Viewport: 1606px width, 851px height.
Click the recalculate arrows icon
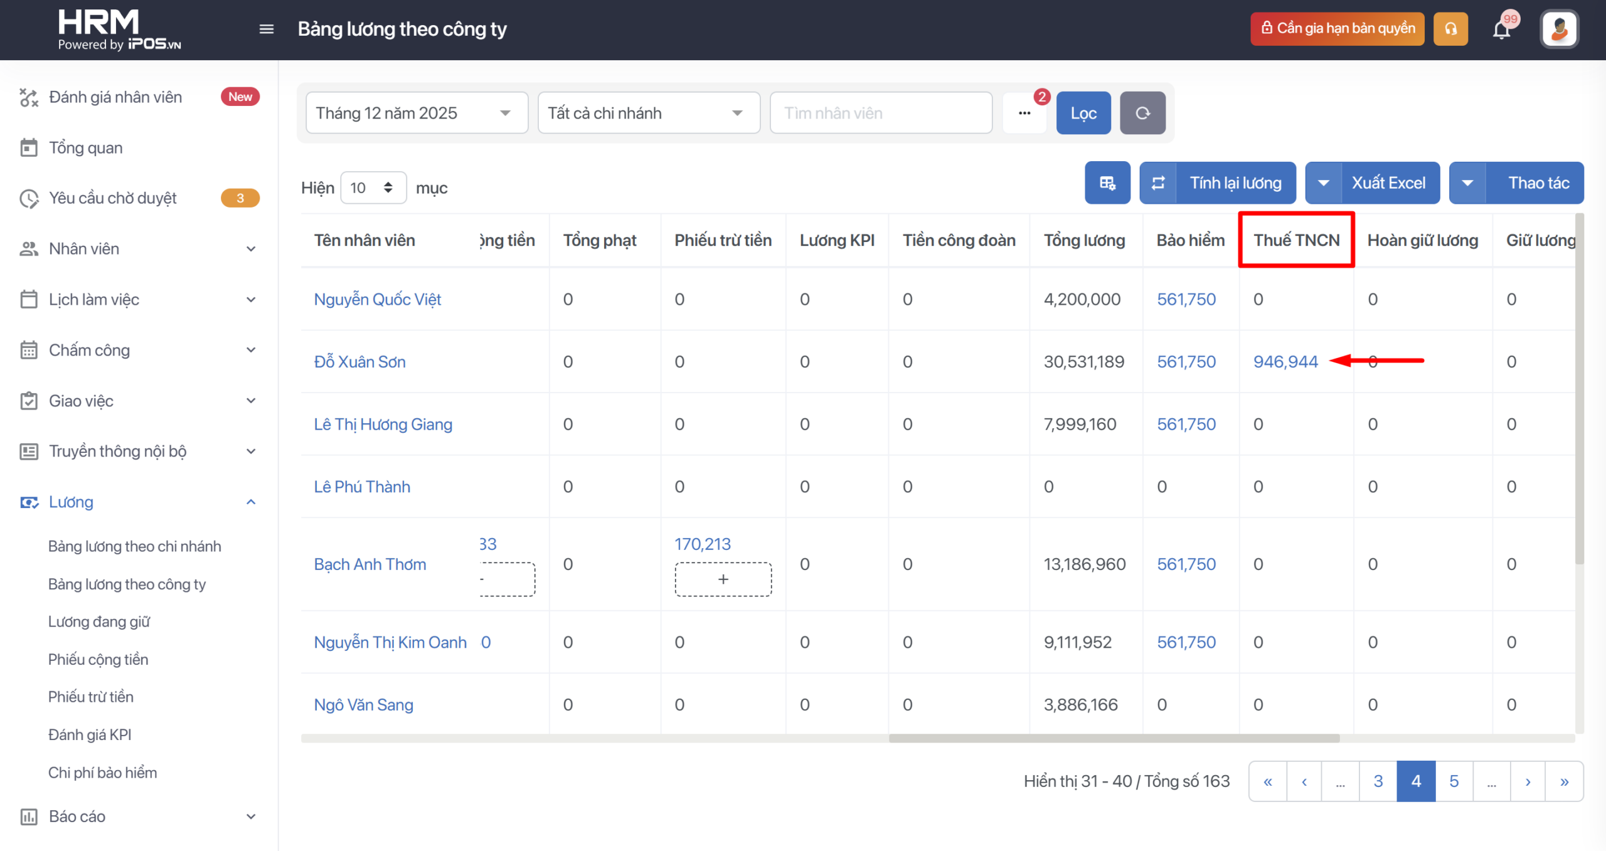pos(1158,182)
